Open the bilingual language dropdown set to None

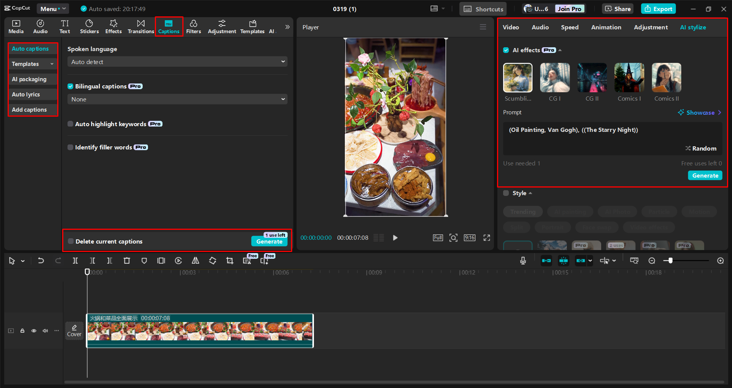[x=177, y=99]
